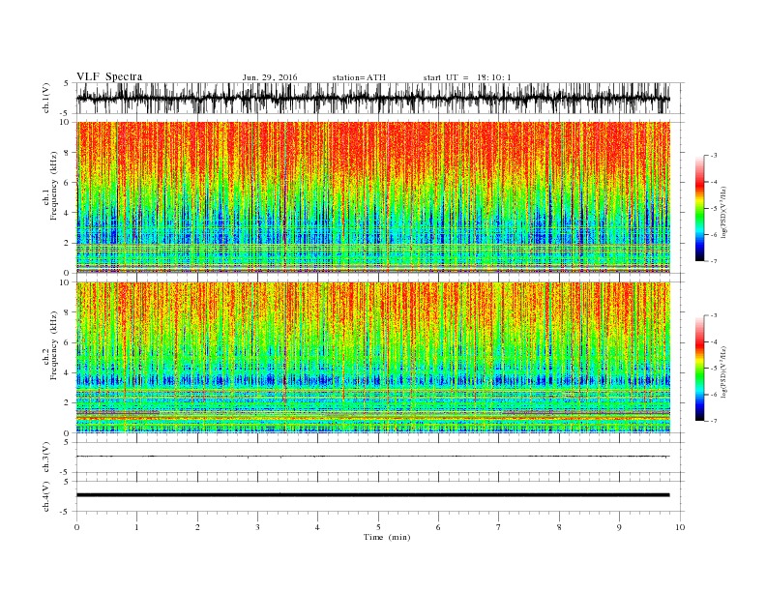766x592 pixels.
Task: Click the date text "Jun. 29, 2016"
Action: coord(270,77)
